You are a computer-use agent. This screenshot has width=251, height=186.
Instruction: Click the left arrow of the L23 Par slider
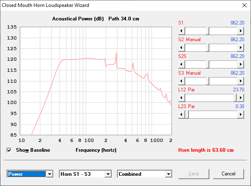(x=182, y=115)
